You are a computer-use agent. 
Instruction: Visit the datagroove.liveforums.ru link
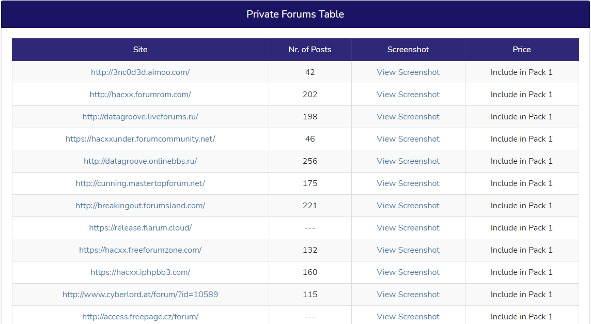pyautogui.click(x=140, y=117)
